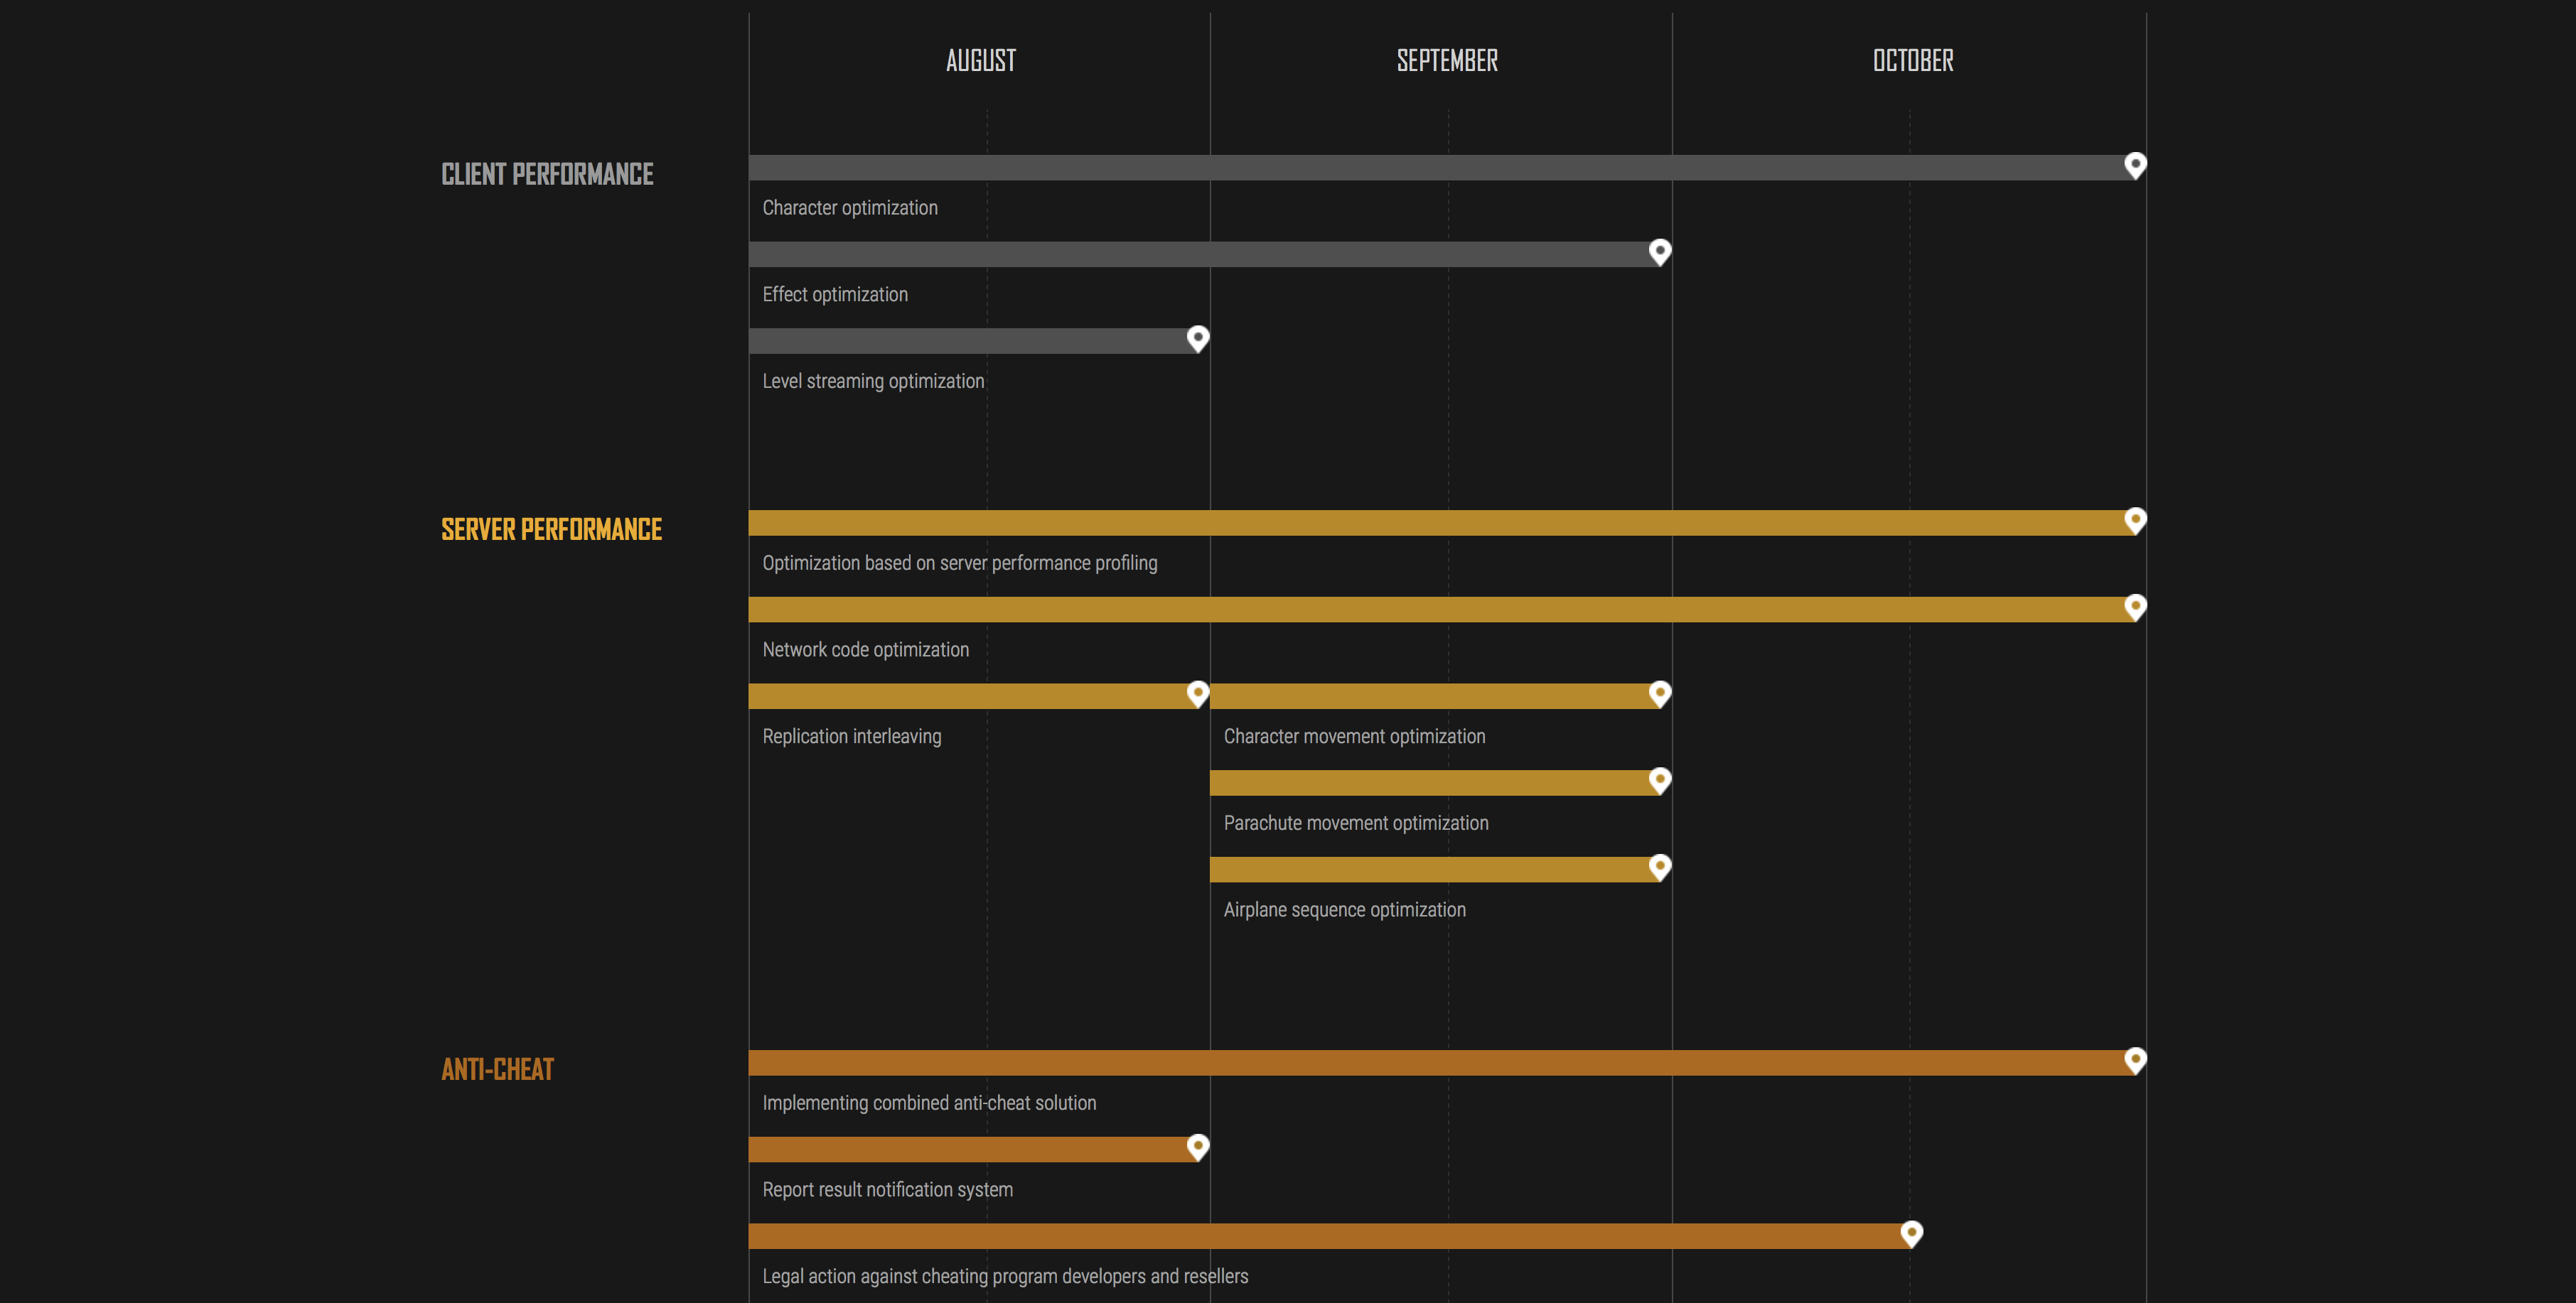
Task: Click 'Legal action against cheating program developers' text
Action: [954, 1277]
